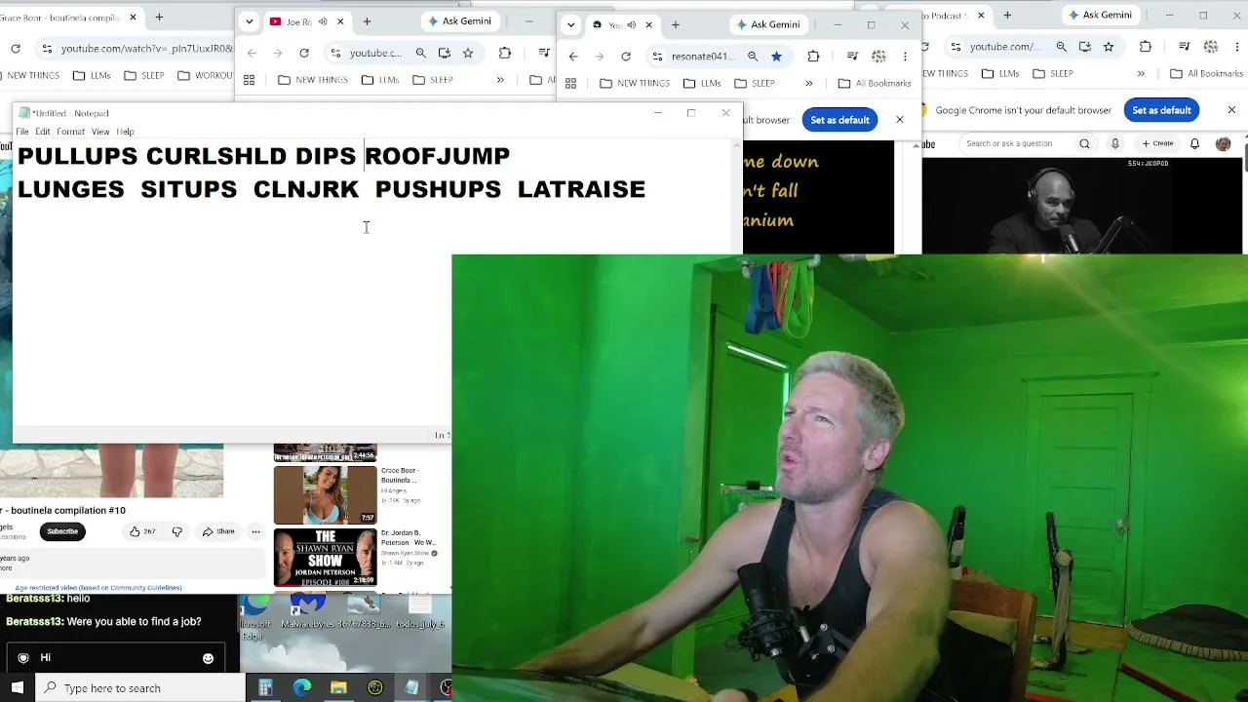Open the Shawn Ryan Show video thumbnail

(x=325, y=557)
